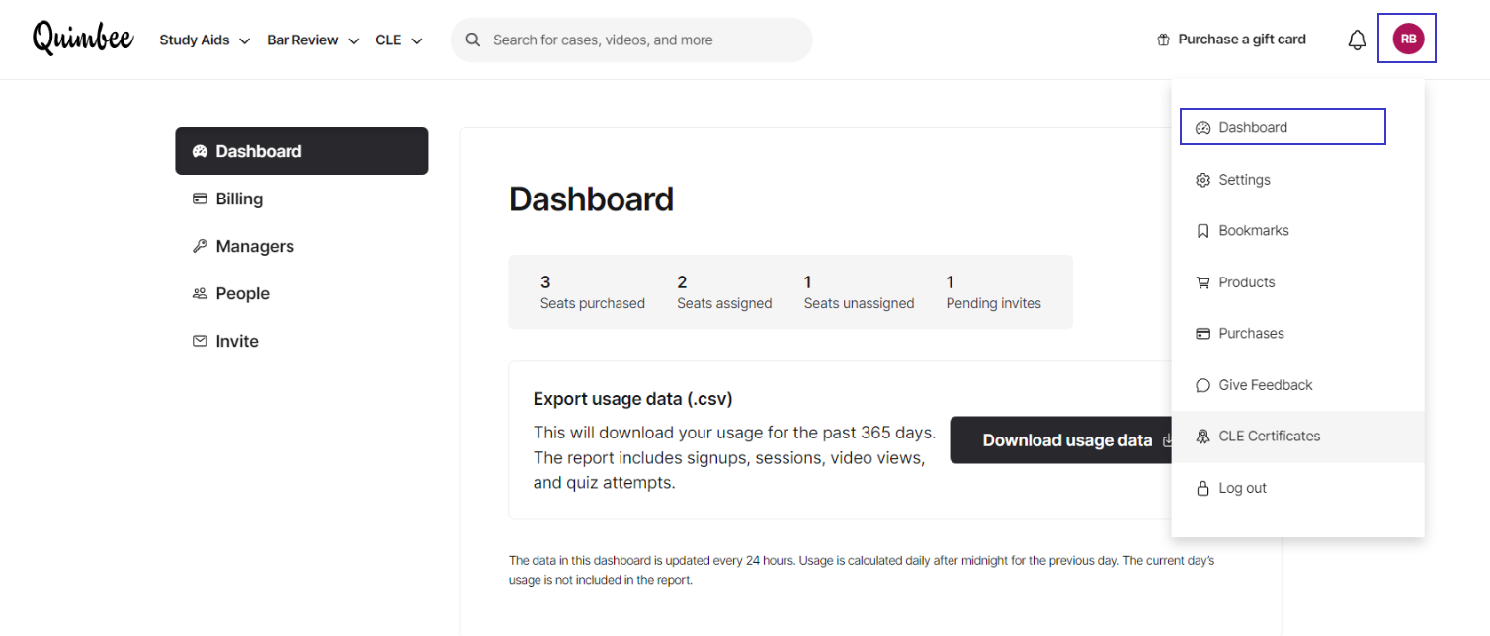Viewport: 1490px width, 636px height.
Task: Click the Managers key icon
Action: pyautogui.click(x=200, y=246)
